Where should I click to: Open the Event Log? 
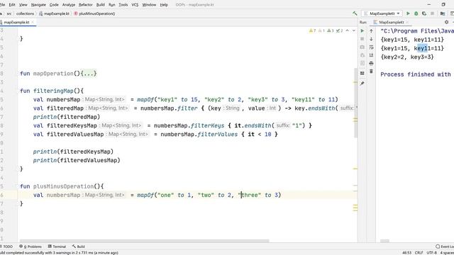point(445,246)
